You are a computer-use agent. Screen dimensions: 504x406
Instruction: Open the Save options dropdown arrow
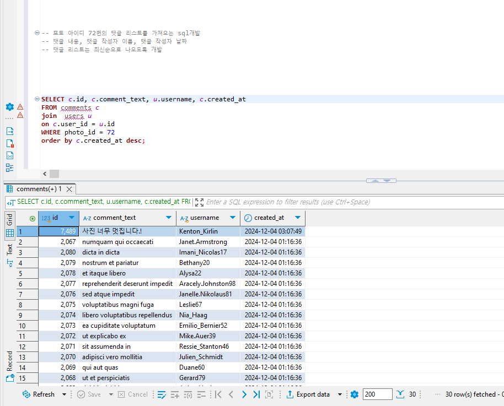[x=111, y=394]
